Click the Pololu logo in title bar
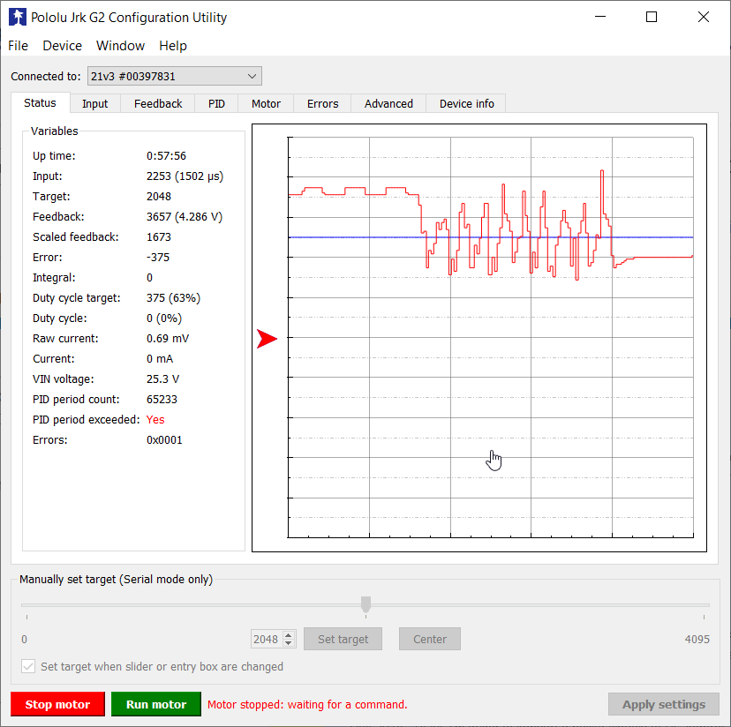The image size is (731, 727). (x=17, y=17)
